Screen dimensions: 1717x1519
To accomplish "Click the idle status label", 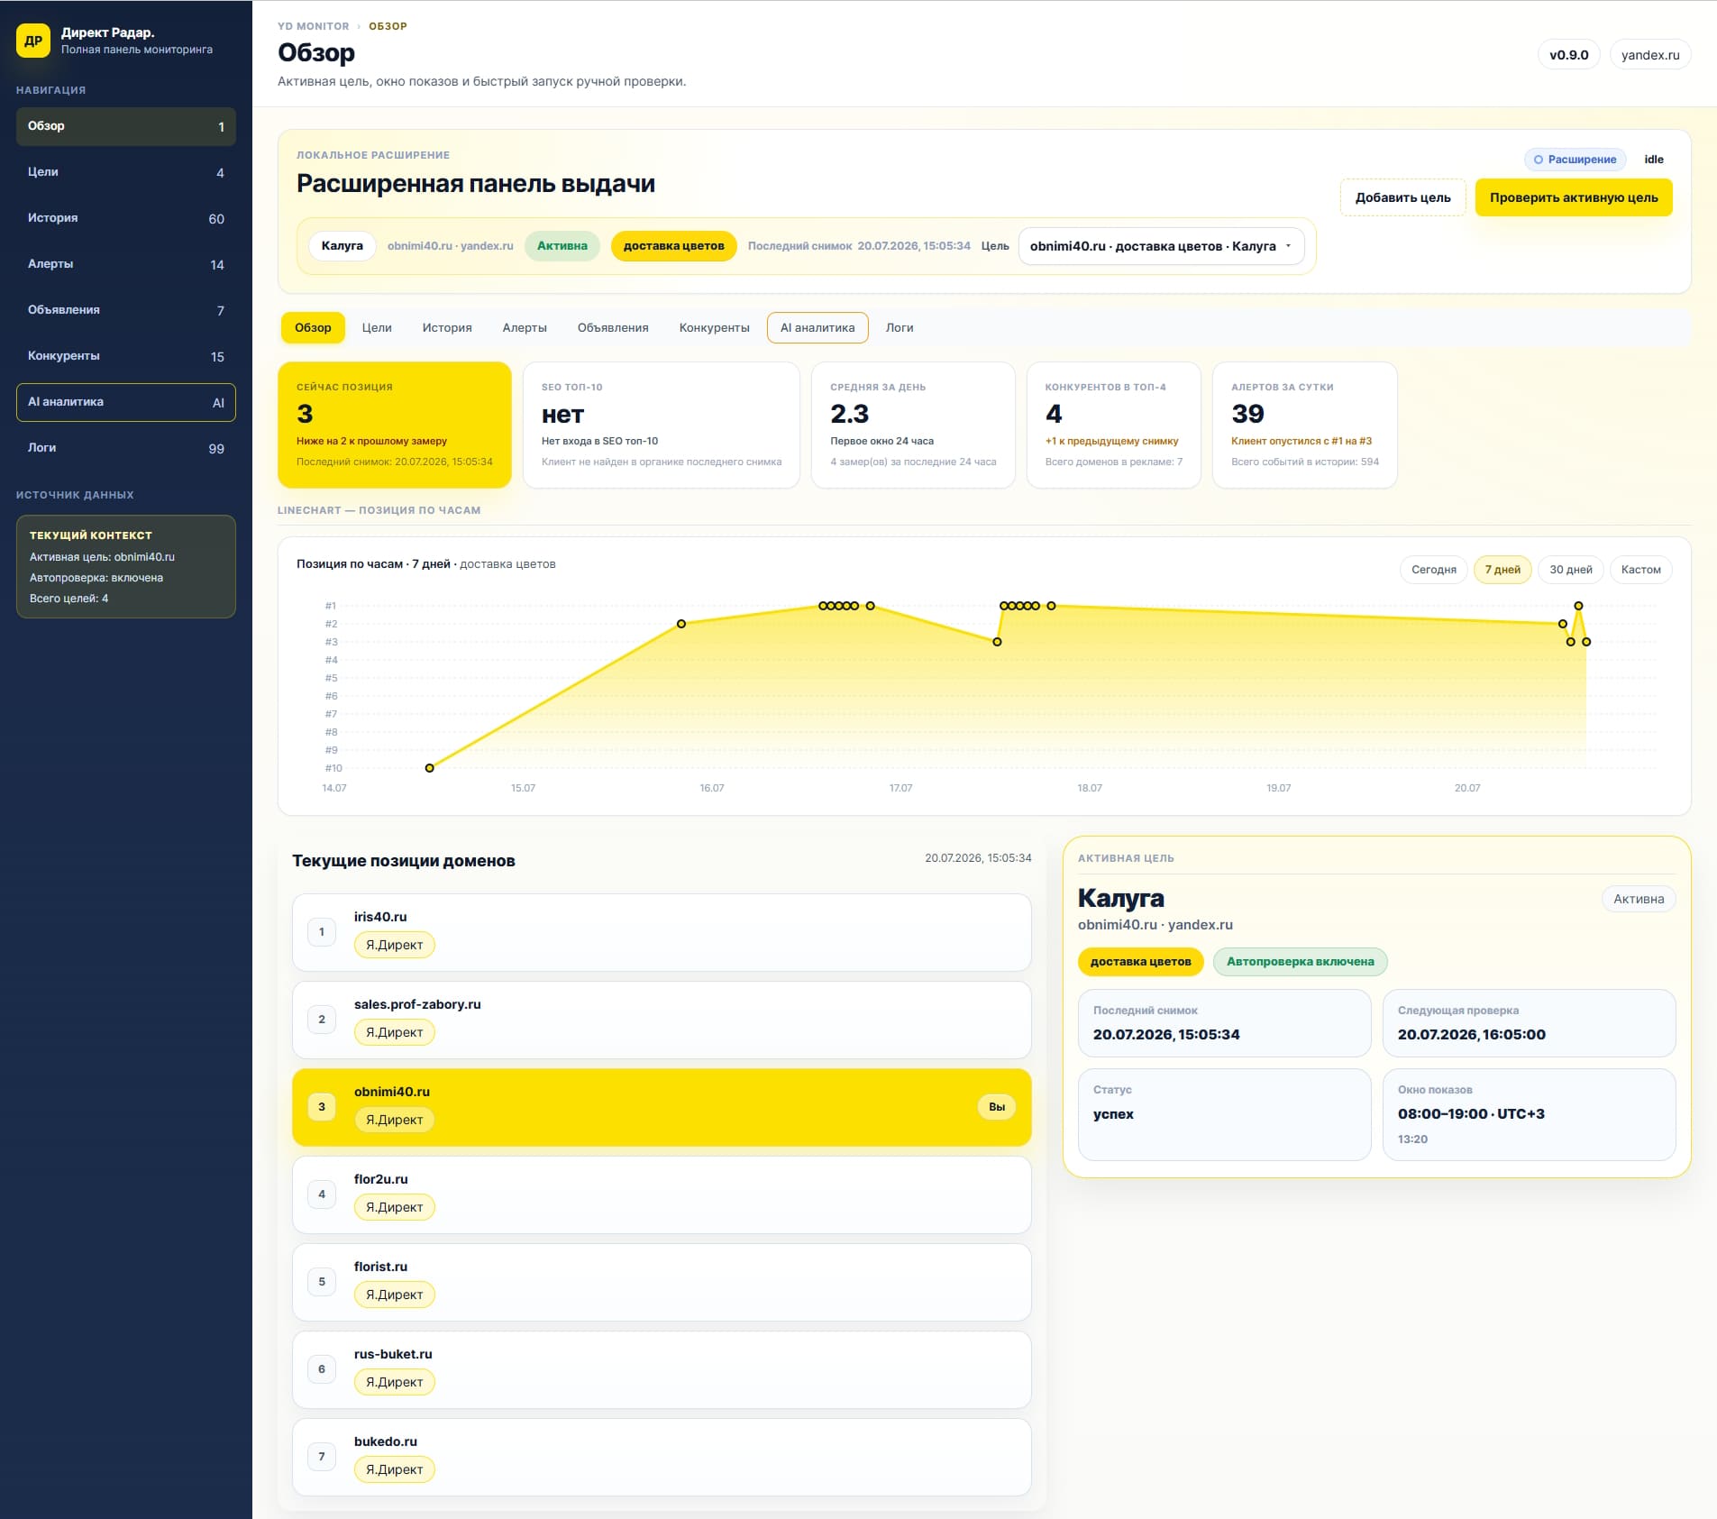I will point(1654,160).
